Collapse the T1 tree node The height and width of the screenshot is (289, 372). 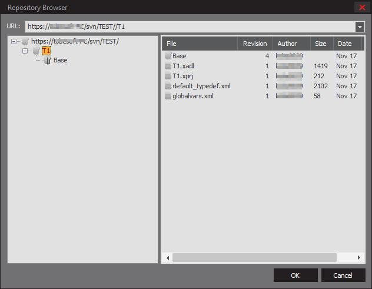(25, 51)
